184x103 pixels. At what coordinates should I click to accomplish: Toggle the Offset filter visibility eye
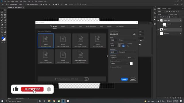click(x=164, y=27)
